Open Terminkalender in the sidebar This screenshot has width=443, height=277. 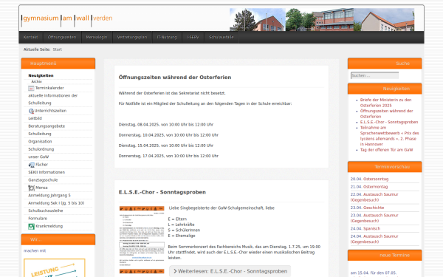tap(49, 88)
